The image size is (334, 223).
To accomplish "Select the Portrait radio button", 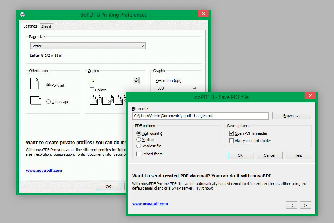I will 49,85.
